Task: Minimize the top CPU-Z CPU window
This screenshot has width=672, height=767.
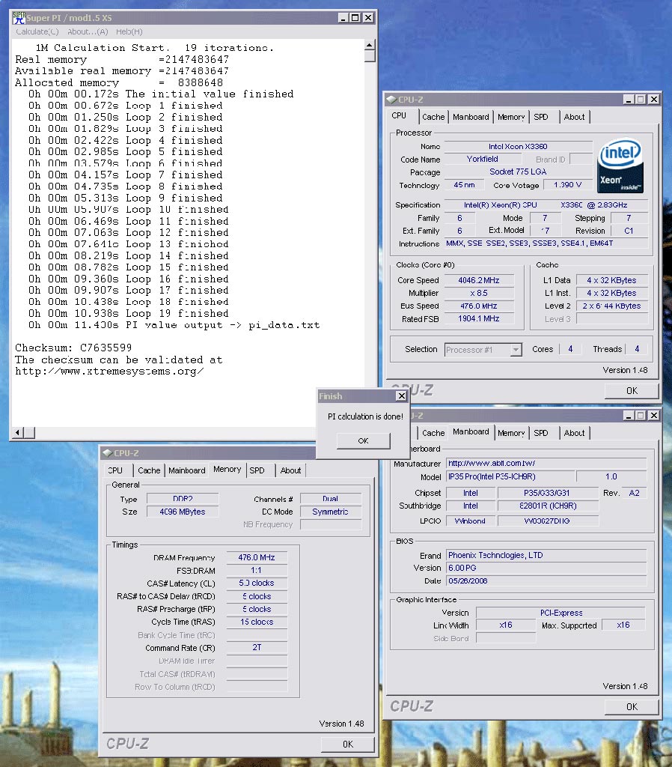Action: 629,100
